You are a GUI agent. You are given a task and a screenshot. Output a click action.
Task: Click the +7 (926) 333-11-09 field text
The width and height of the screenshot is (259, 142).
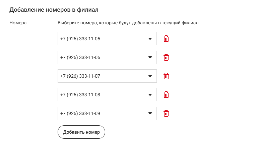(80, 113)
